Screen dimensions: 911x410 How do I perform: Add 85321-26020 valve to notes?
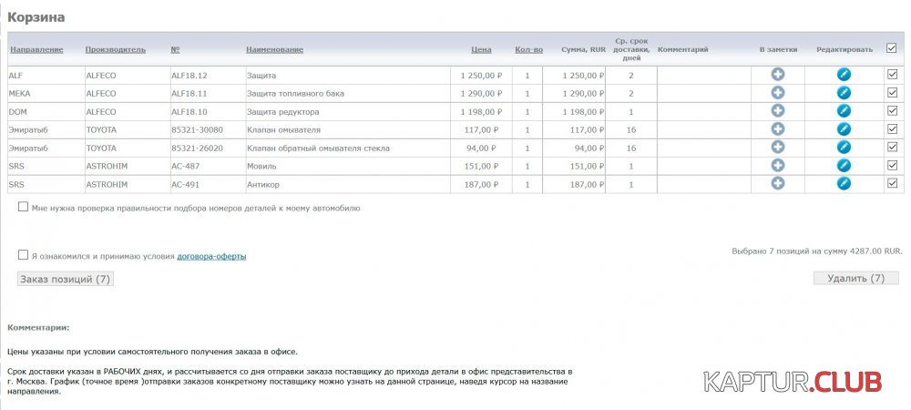[778, 148]
